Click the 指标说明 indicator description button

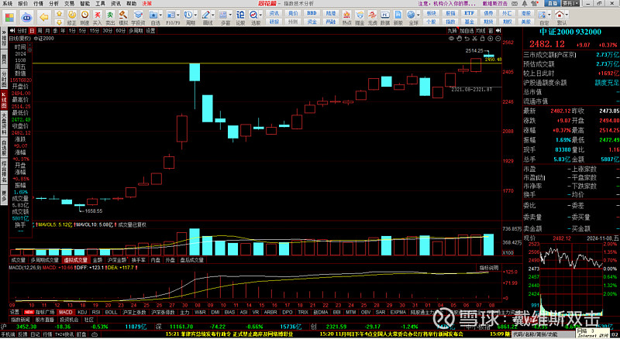click(489, 268)
